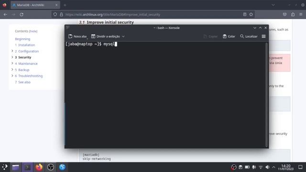Viewport: 306px width, 172px height.
Task: Click the site padlock icon
Action: pos(61,14)
